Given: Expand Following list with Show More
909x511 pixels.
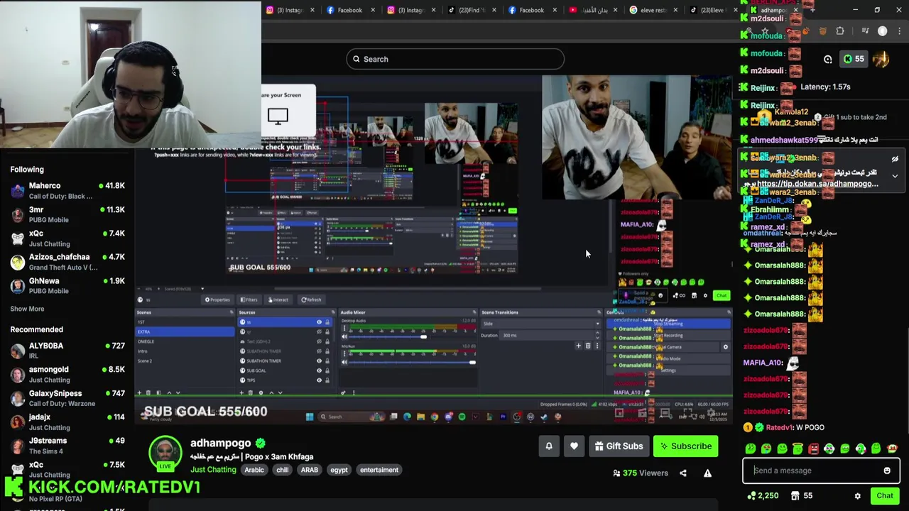Looking at the screenshot, I should click(27, 309).
